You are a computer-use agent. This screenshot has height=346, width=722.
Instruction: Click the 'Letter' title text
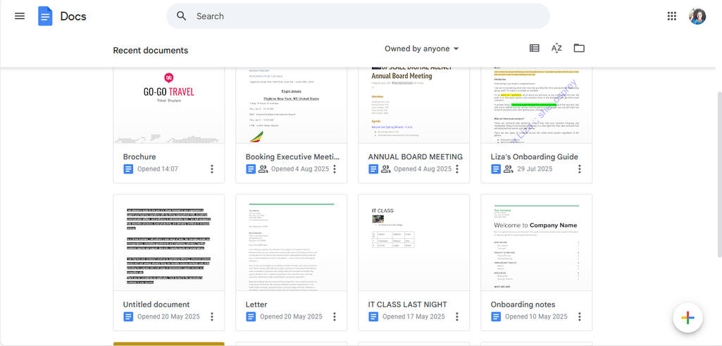256,304
